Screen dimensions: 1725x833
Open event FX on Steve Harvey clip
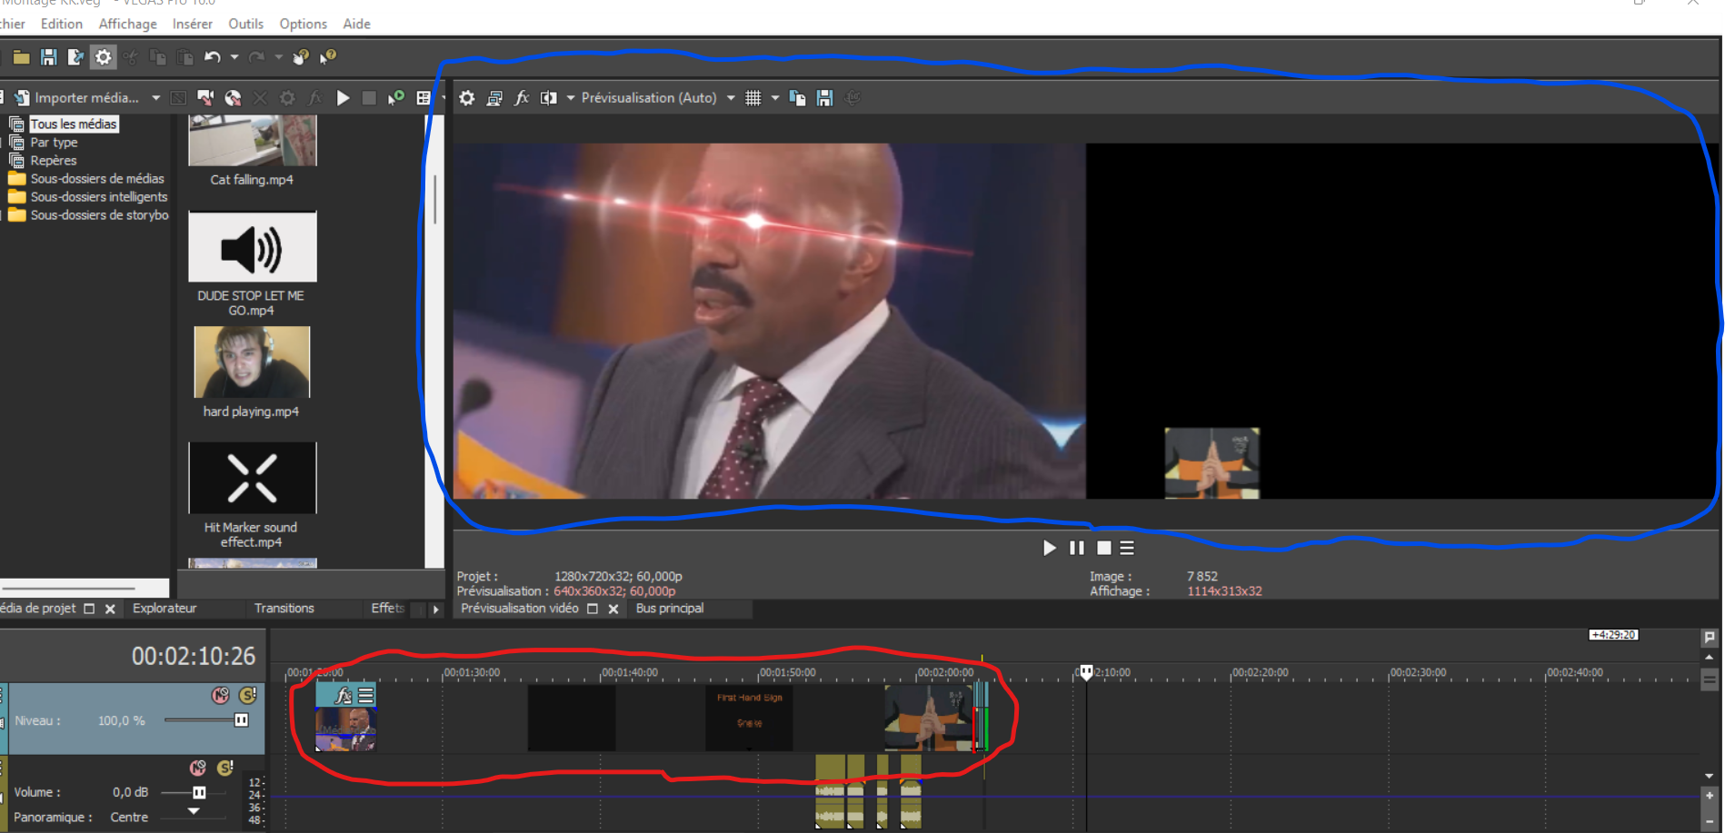click(343, 696)
